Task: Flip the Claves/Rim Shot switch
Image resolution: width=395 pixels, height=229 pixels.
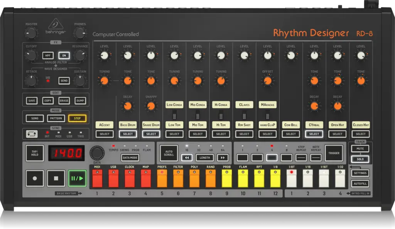Action: 244,116
